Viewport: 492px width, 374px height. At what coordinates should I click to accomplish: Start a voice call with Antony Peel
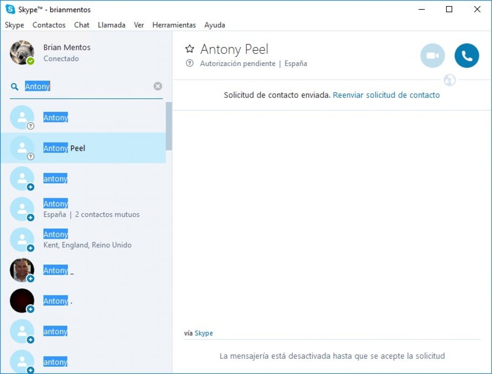[467, 56]
